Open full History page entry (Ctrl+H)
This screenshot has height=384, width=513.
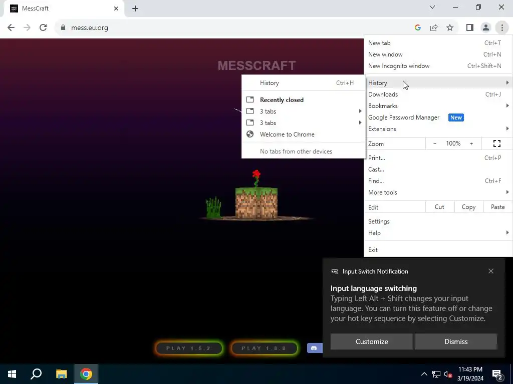[303, 83]
